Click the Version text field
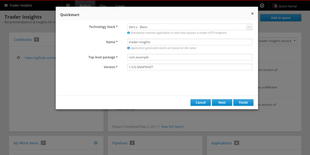This screenshot has width=310, height=155. [190, 67]
